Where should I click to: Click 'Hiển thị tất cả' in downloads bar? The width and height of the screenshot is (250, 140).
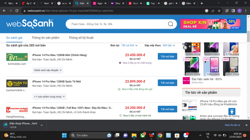point(232,125)
